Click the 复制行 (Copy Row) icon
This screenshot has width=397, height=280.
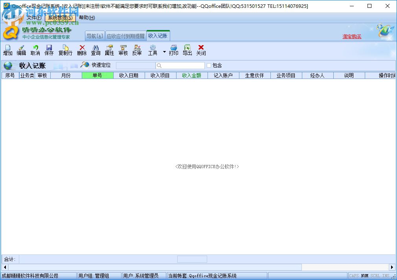coord(65,50)
